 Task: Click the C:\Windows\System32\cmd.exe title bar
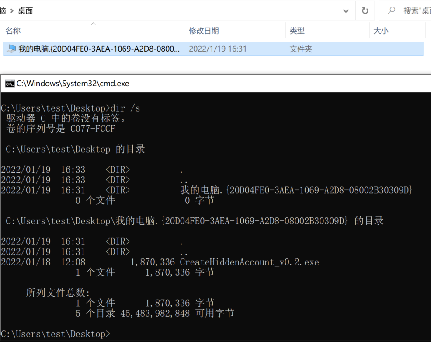click(216, 84)
